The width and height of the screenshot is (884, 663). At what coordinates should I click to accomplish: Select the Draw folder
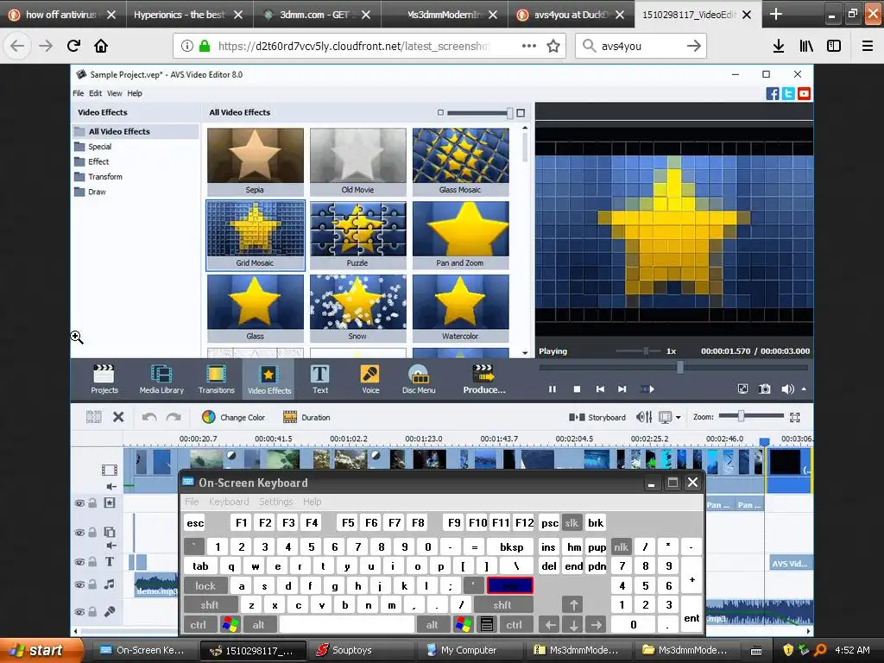point(90,192)
